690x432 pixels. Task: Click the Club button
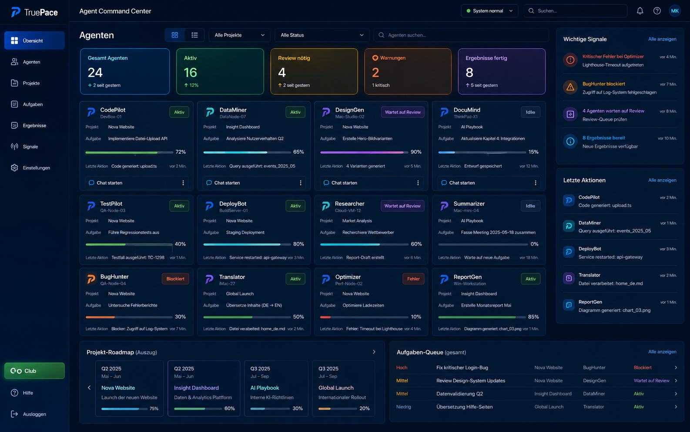click(34, 371)
